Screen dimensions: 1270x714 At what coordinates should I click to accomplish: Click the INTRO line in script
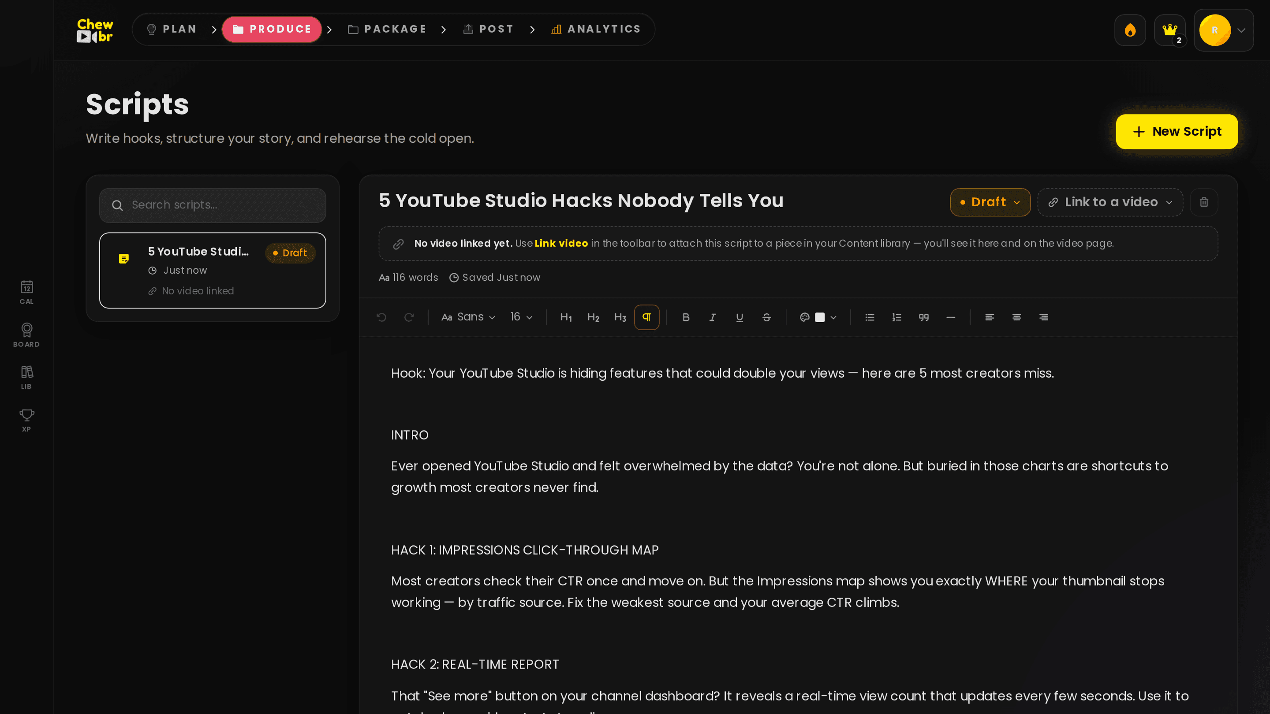pyautogui.click(x=410, y=435)
